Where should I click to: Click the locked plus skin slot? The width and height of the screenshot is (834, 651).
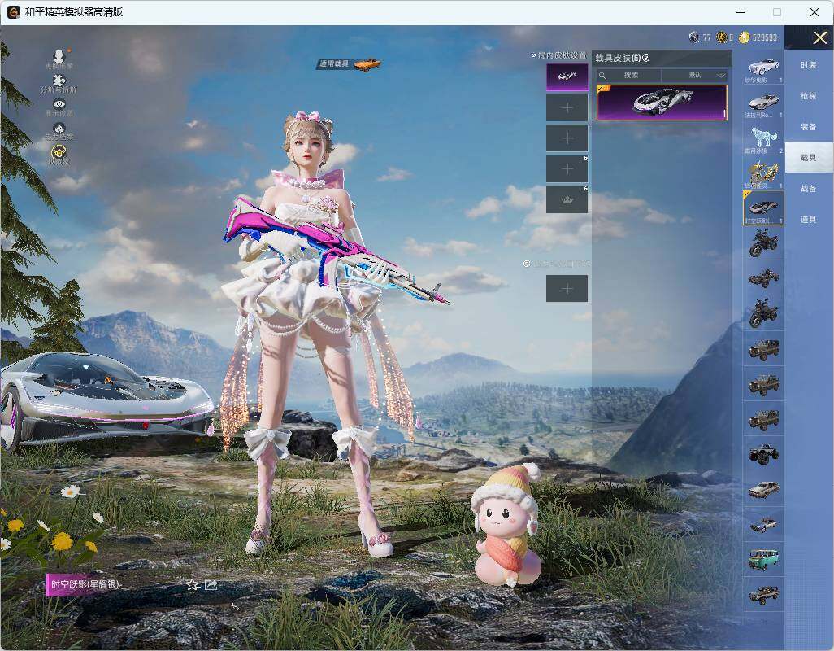pos(567,169)
